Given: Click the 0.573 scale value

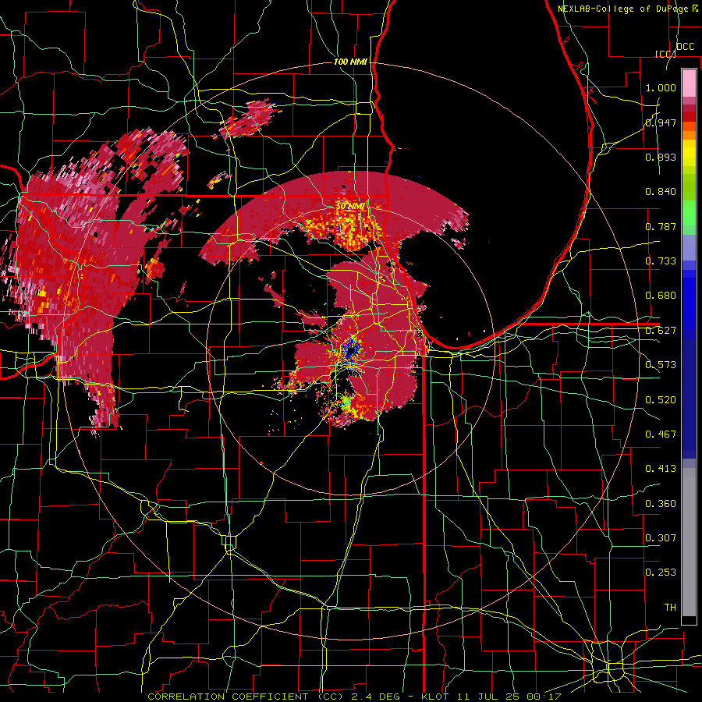Looking at the screenshot, I should (661, 365).
